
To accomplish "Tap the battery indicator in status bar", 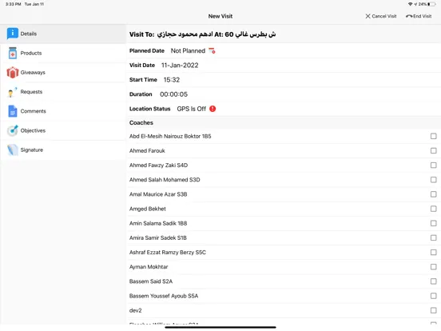I will click(x=431, y=4).
